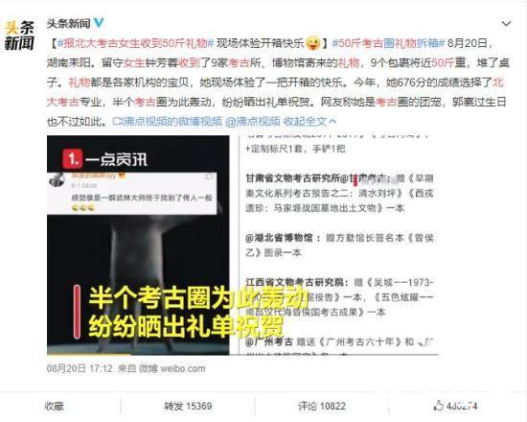Click the blue verified V badge
The width and height of the screenshot is (527, 422).
tap(99, 23)
